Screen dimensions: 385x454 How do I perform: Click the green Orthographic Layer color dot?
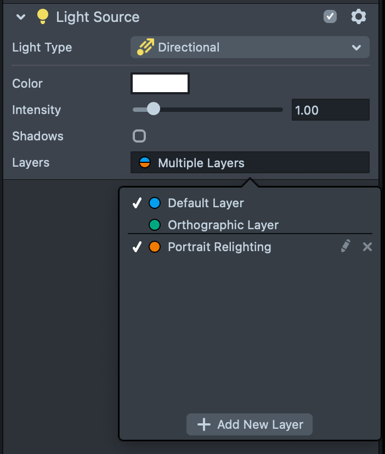(155, 225)
